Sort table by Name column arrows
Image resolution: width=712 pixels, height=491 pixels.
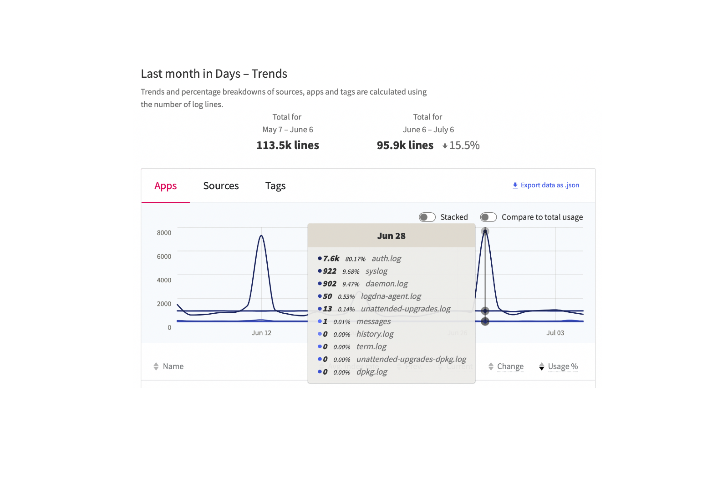(x=156, y=366)
